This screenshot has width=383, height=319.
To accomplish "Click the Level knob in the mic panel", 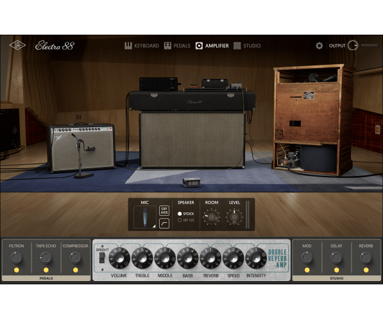I will (234, 217).
